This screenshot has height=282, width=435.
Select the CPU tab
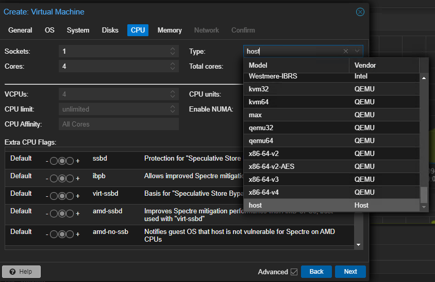tap(138, 30)
